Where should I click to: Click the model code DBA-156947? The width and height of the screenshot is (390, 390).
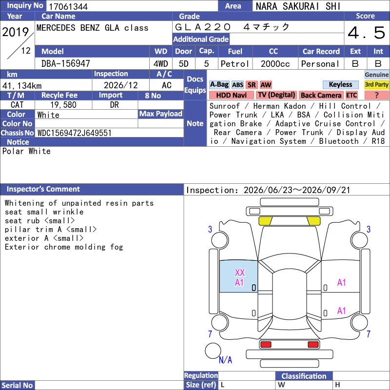(66, 64)
